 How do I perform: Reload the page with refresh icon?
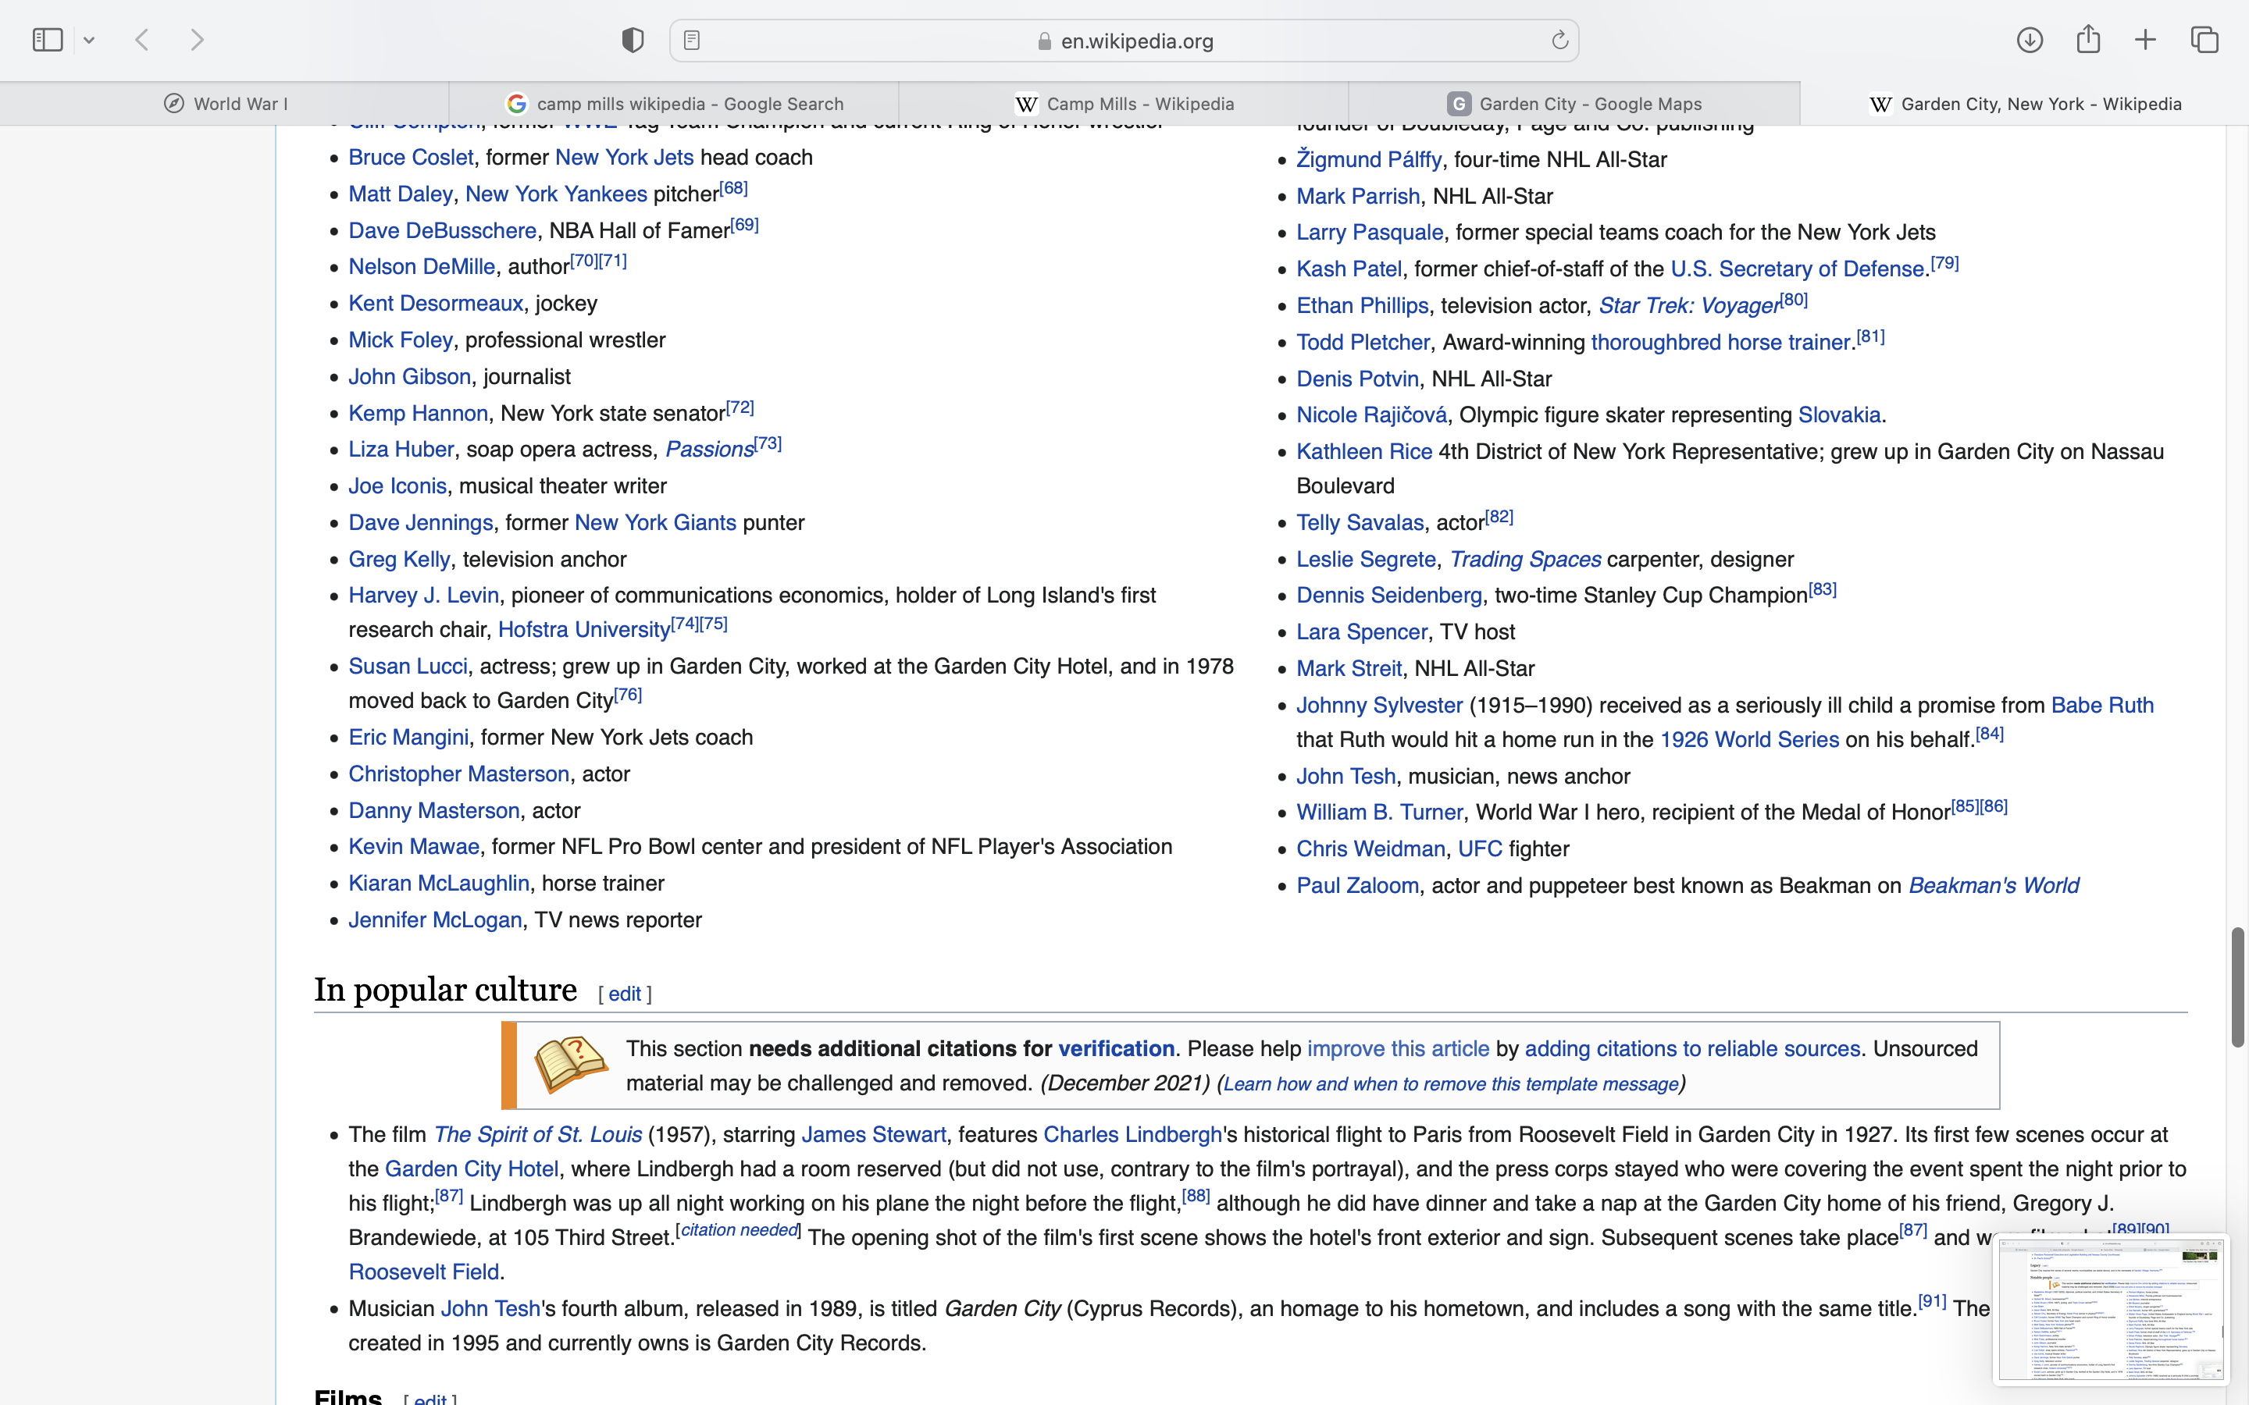pos(1559,40)
